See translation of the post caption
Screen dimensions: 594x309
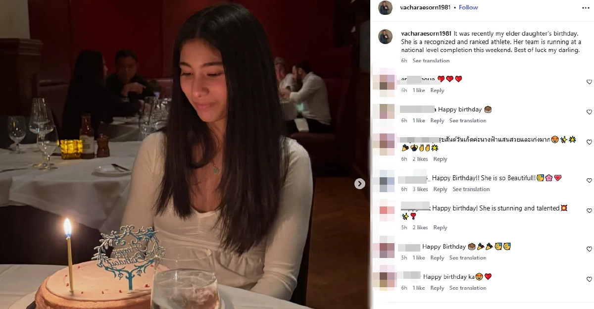[431, 60]
